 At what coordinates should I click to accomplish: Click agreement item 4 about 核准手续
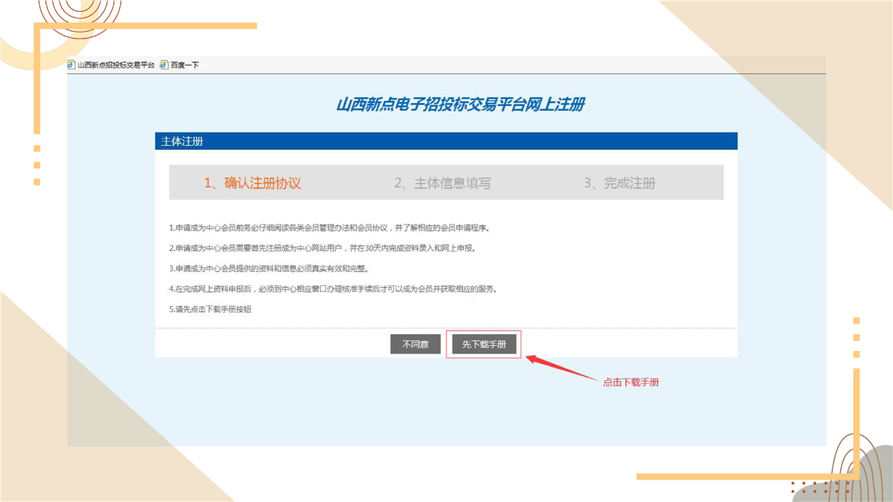tap(336, 289)
